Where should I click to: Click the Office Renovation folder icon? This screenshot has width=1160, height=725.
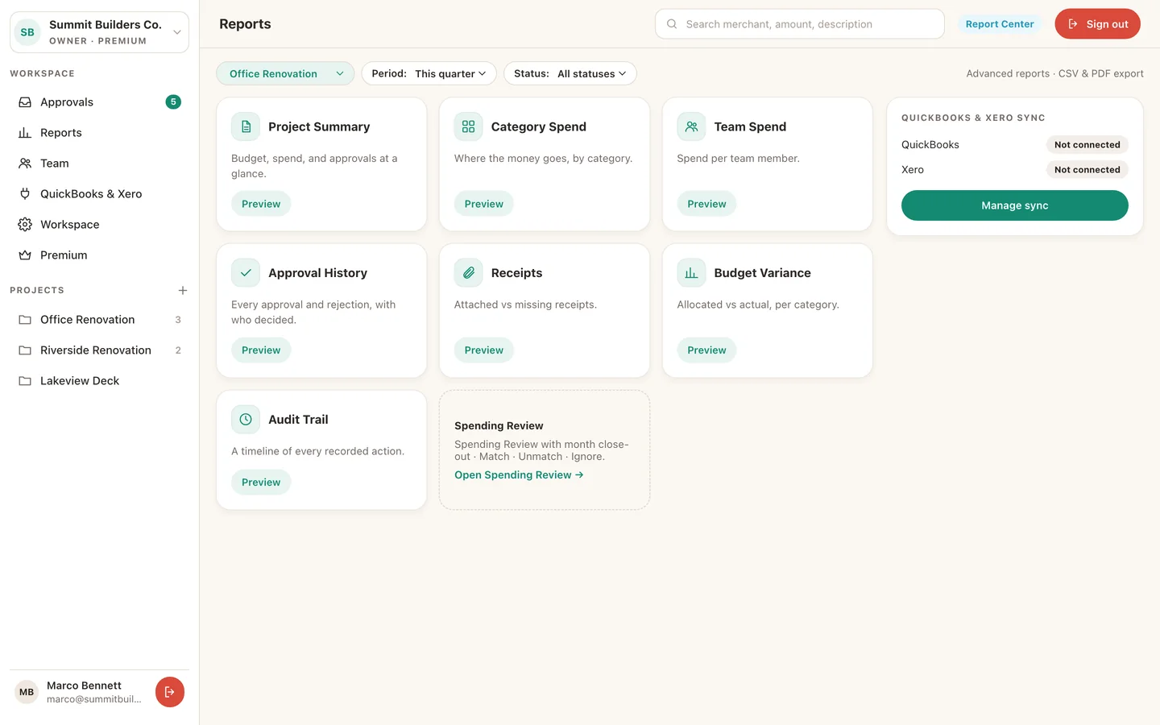[x=25, y=320]
